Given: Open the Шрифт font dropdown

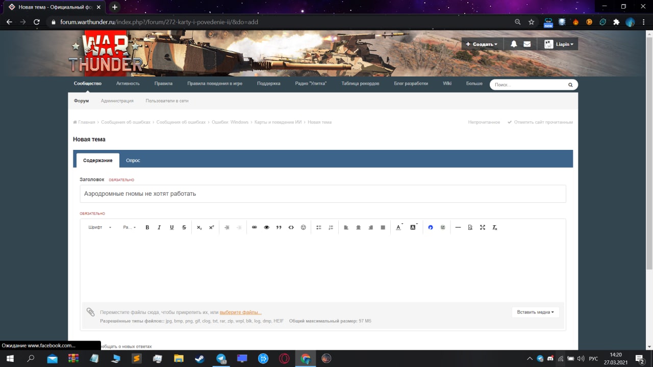Looking at the screenshot, I should click(x=99, y=227).
